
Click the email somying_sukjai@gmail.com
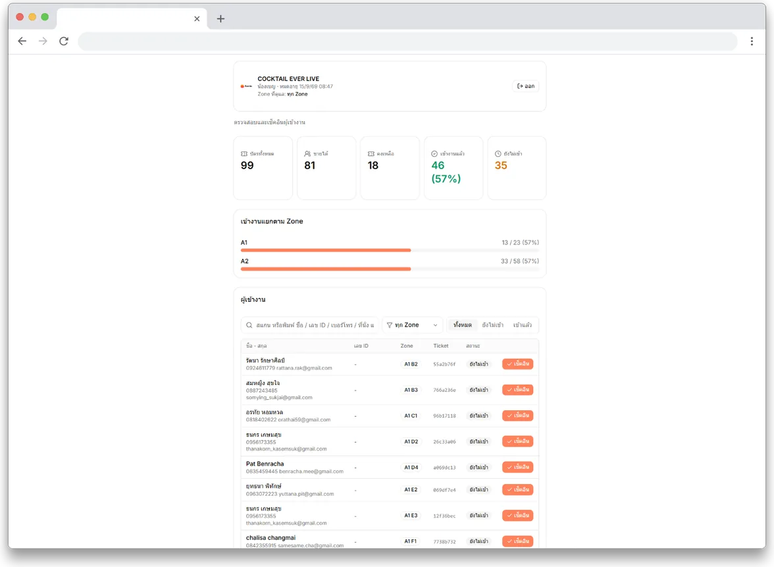pos(279,398)
